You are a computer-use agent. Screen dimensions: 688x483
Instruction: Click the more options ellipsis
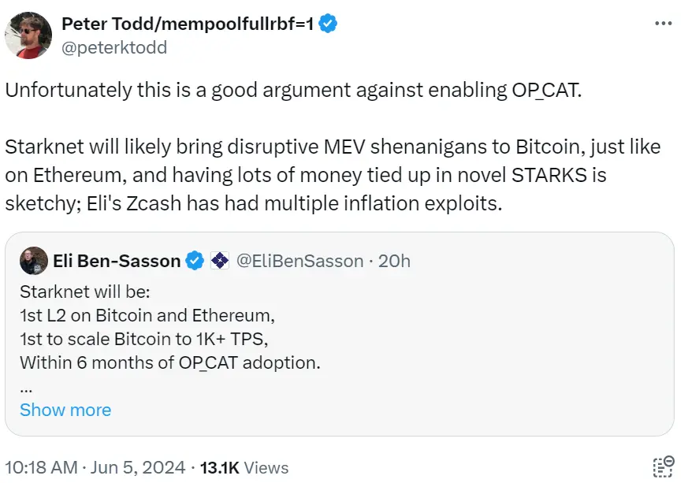[x=662, y=23]
